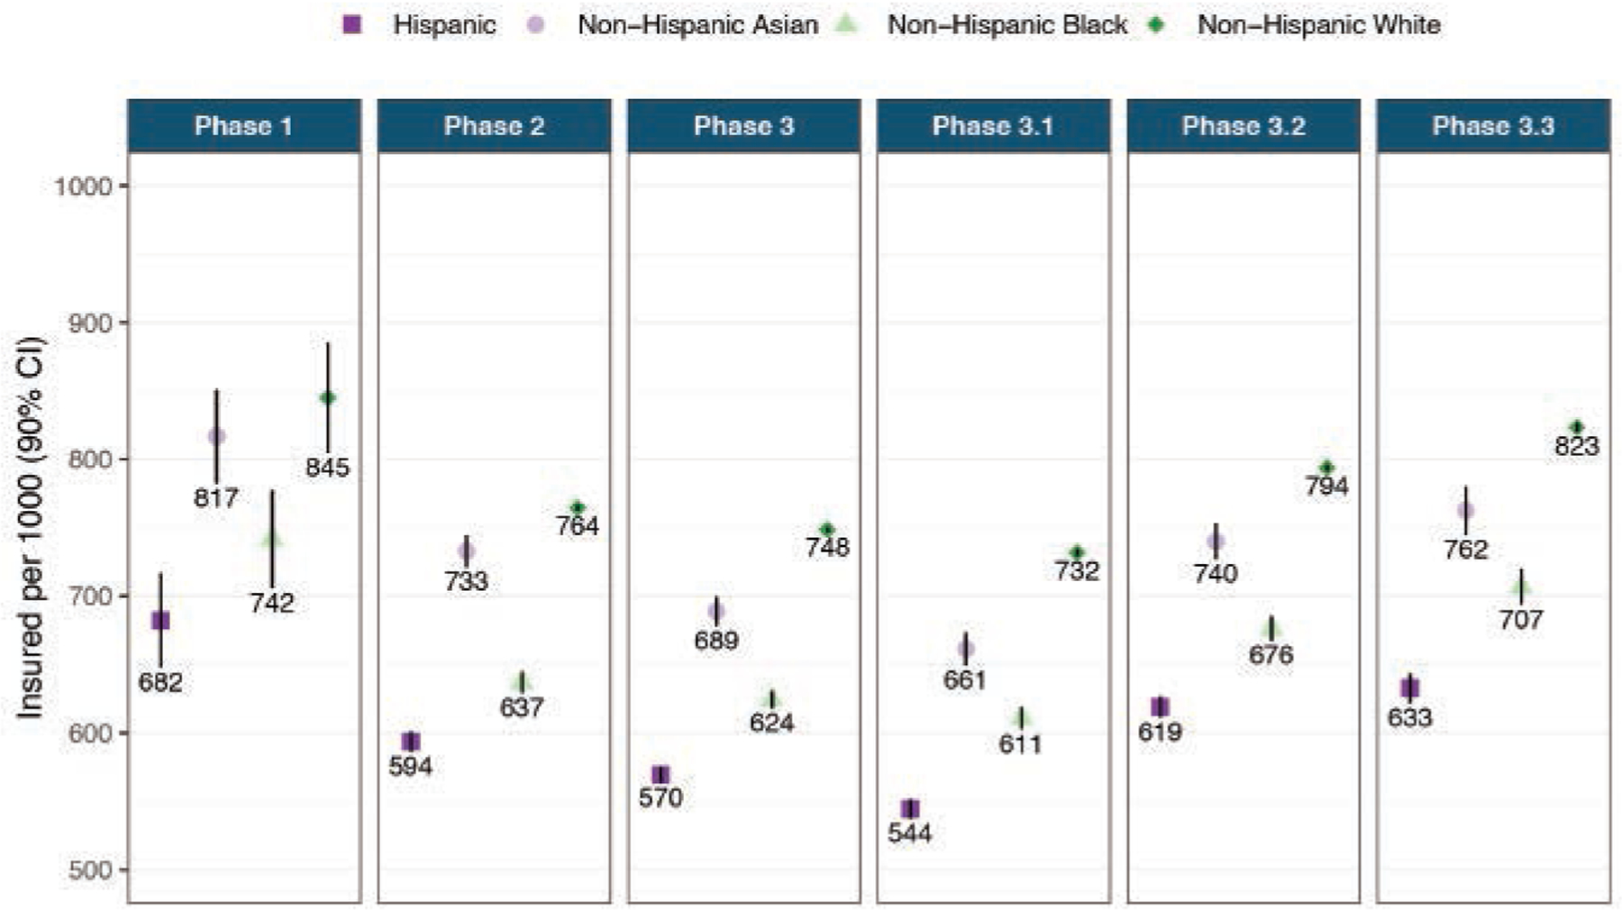Click the "Non-Hispanic White" legend text
Viewport: 1622px width, 910px height.
(1318, 25)
